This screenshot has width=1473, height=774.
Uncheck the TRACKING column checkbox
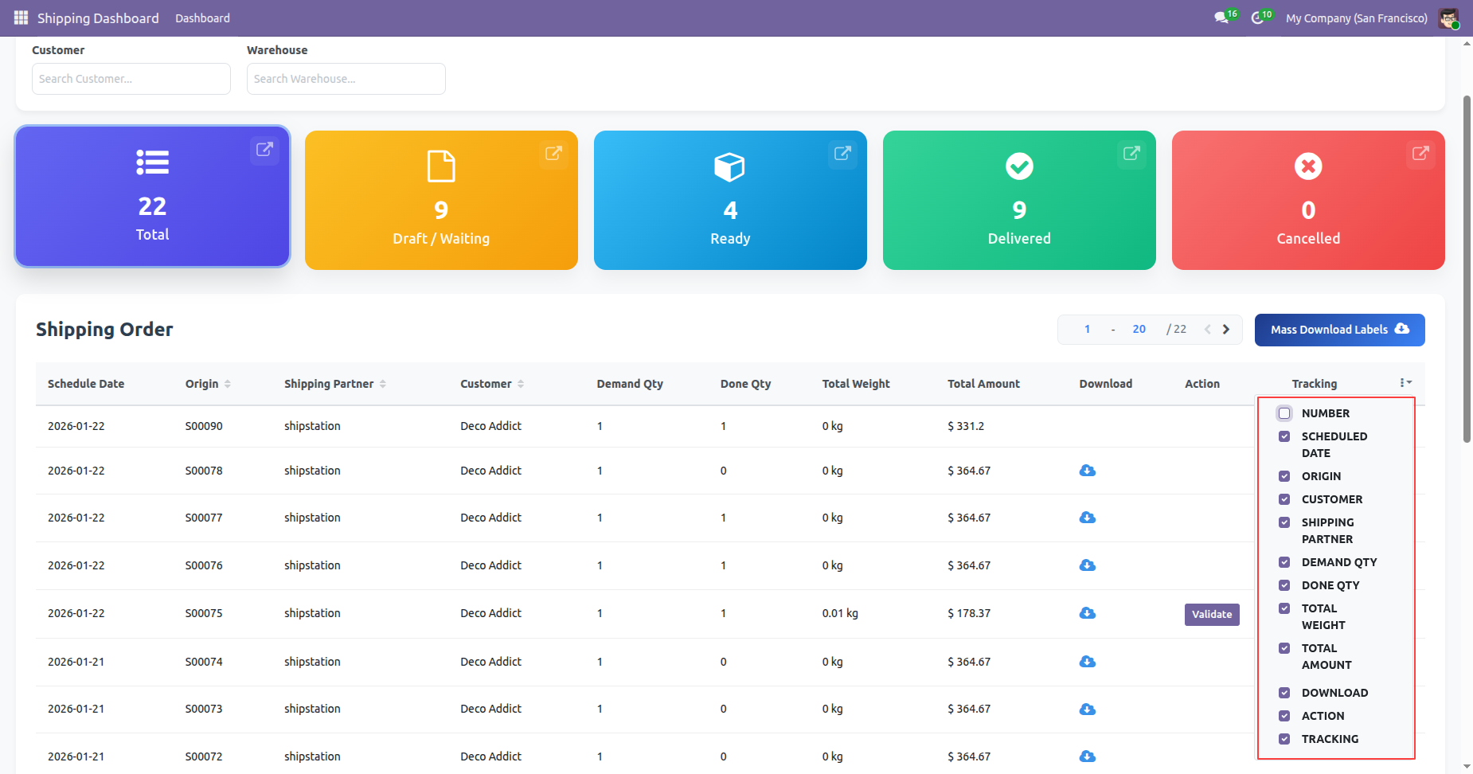click(x=1284, y=739)
